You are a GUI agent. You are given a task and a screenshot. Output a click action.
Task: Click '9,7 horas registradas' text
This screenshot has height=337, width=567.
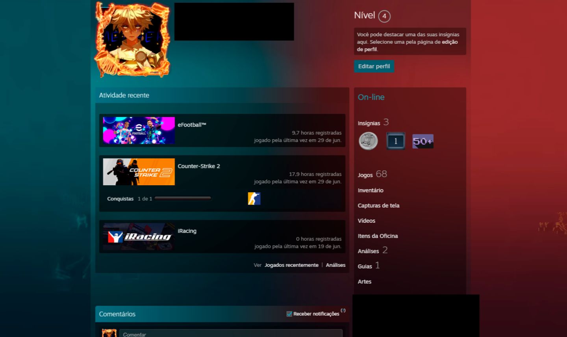[317, 133]
